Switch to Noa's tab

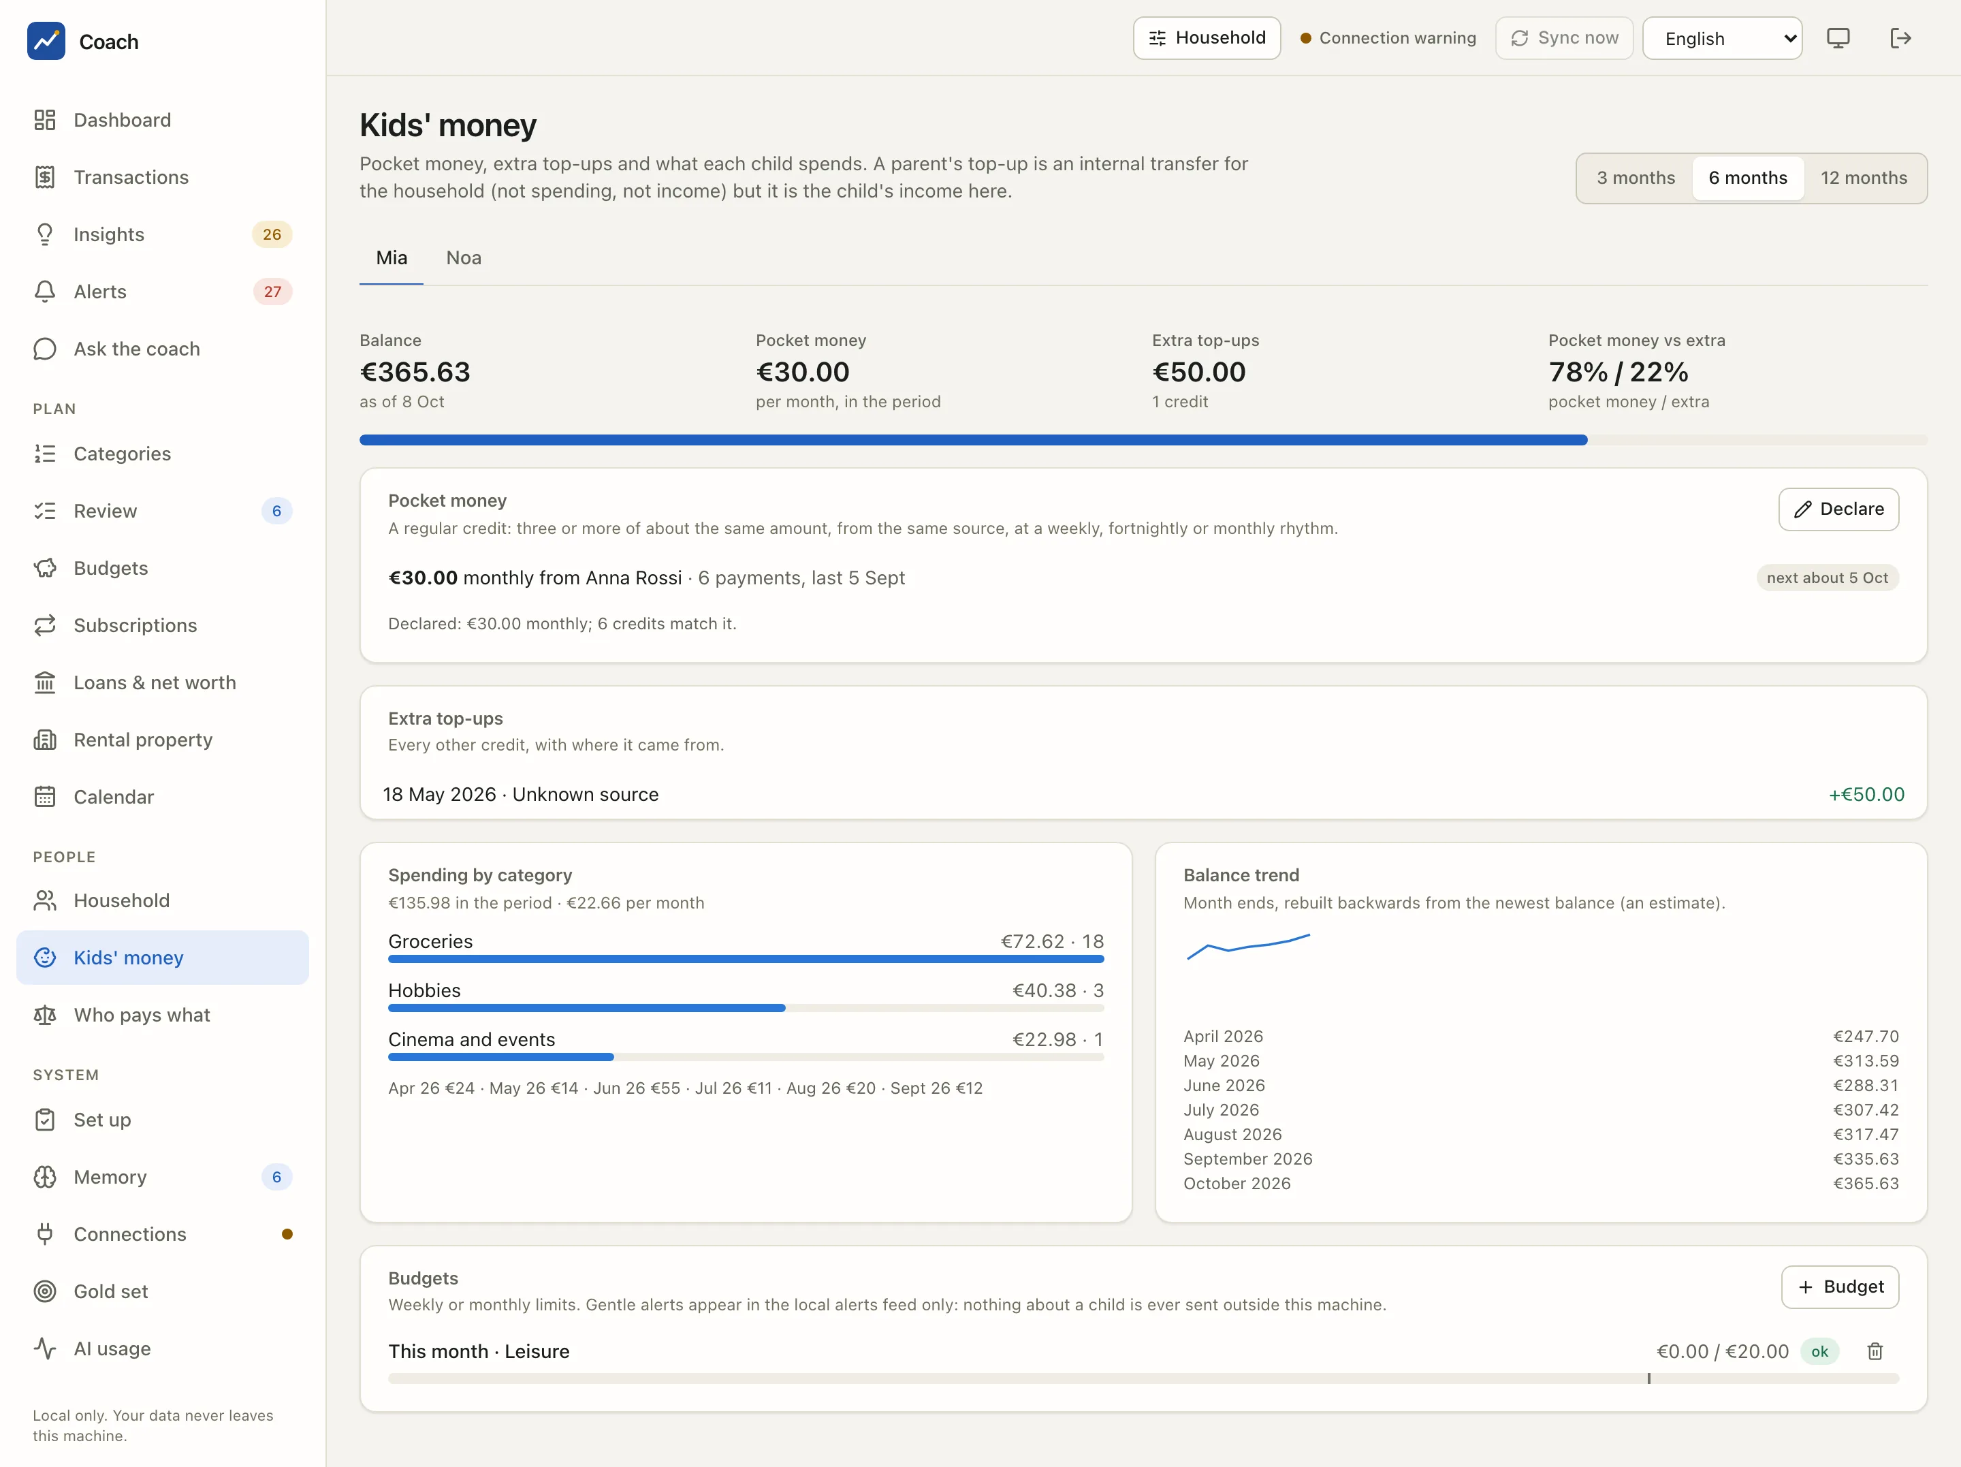(x=464, y=258)
